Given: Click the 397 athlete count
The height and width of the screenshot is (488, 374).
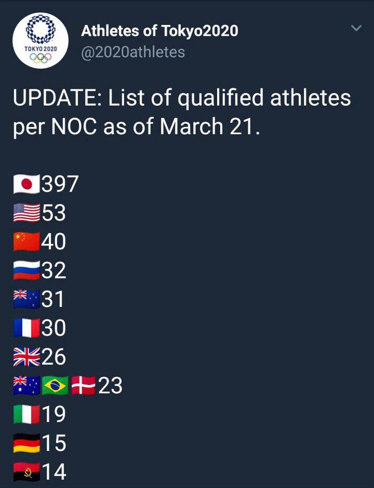Looking at the screenshot, I should (x=60, y=184).
